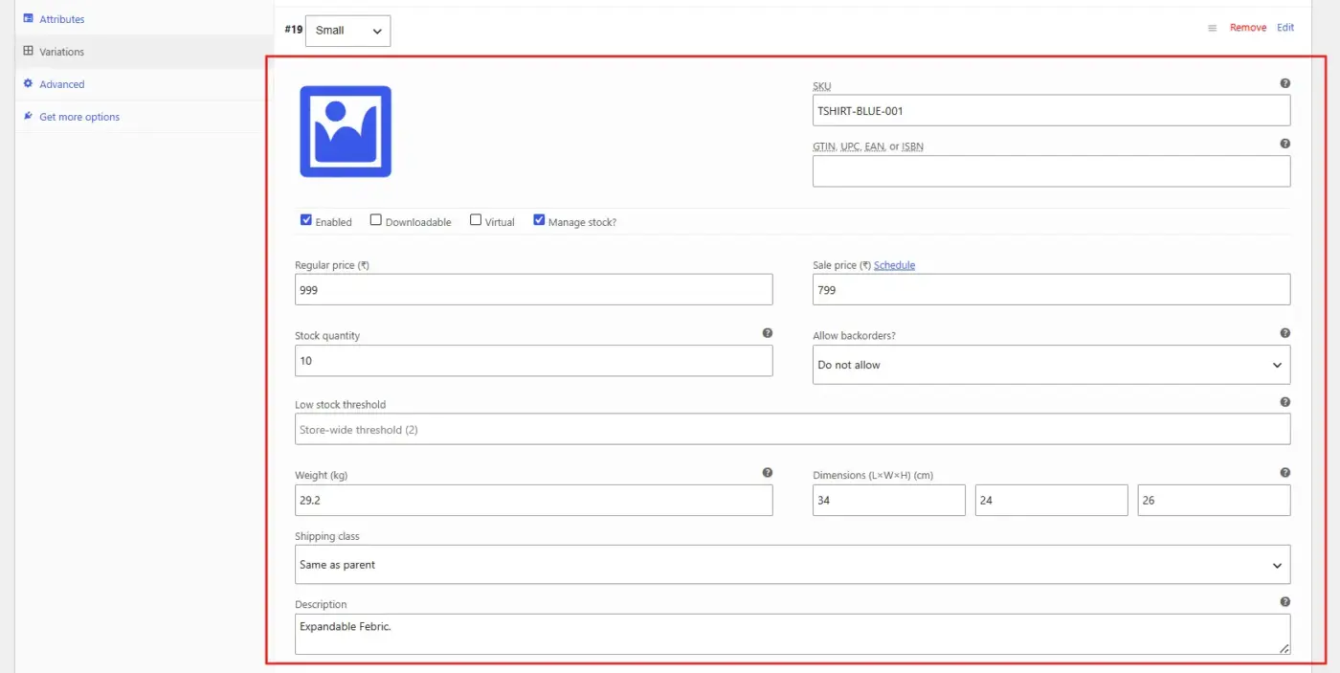This screenshot has width=1340, height=673.
Task: Click the Schedule link near Sale price
Action: [x=894, y=265]
